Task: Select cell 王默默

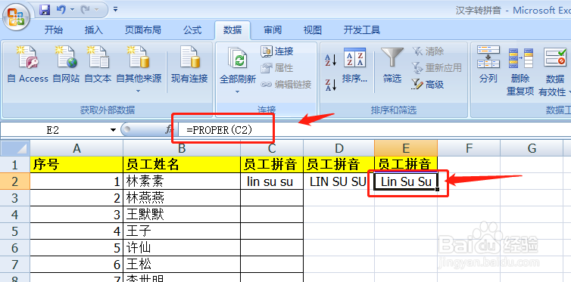Action: (182, 215)
